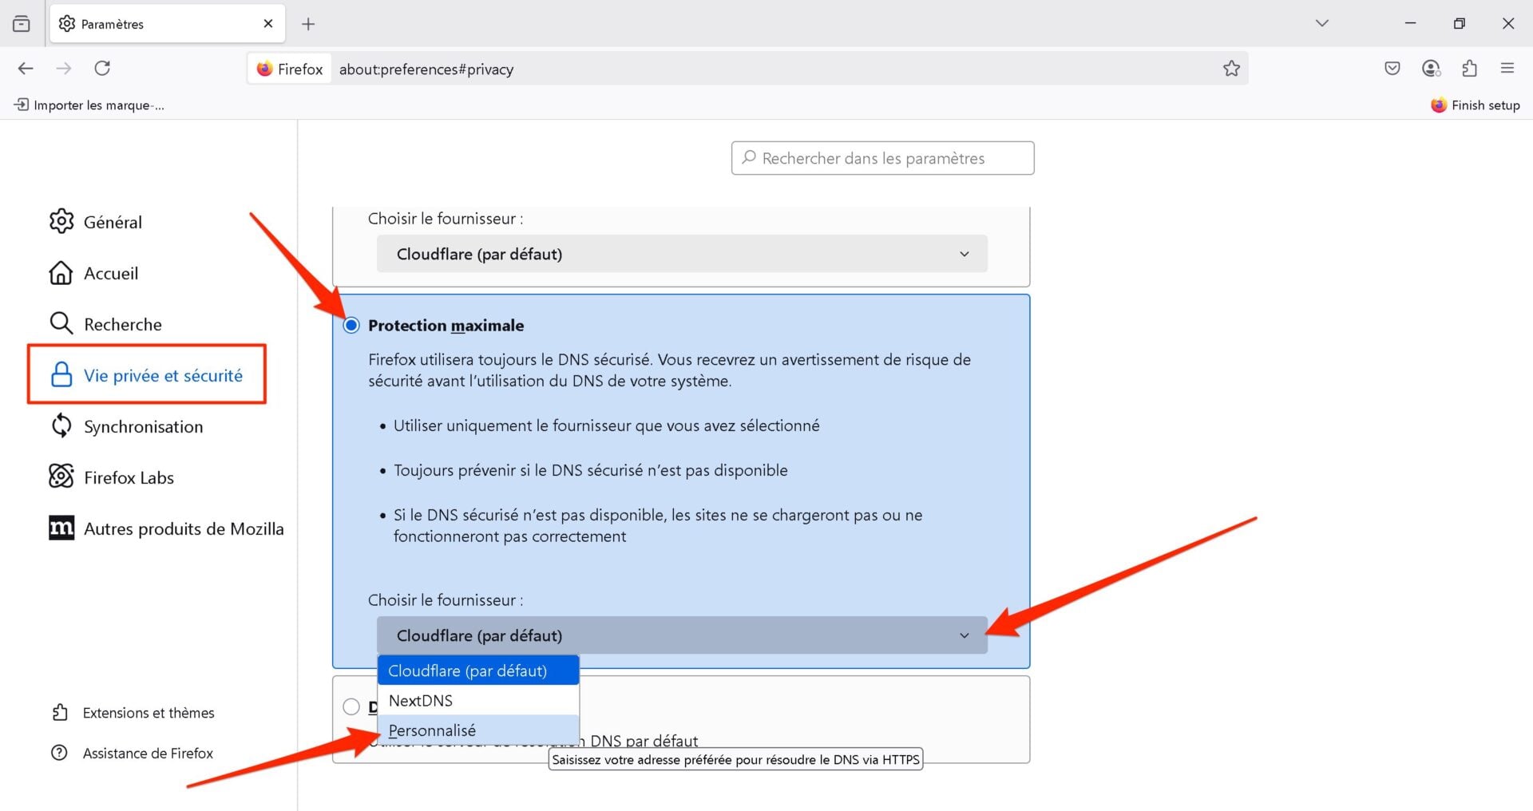This screenshot has width=1533, height=811.
Task: Select the Protection maximale radio button
Action: 351,326
